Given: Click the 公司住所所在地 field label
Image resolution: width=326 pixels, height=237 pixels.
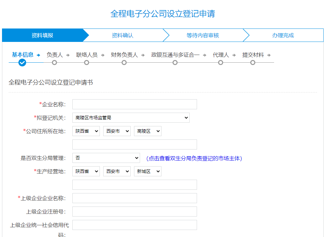Looking at the screenshot, I should coord(44,131).
